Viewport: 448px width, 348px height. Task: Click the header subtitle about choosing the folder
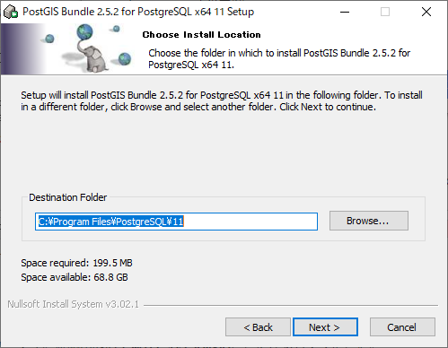[x=279, y=58]
